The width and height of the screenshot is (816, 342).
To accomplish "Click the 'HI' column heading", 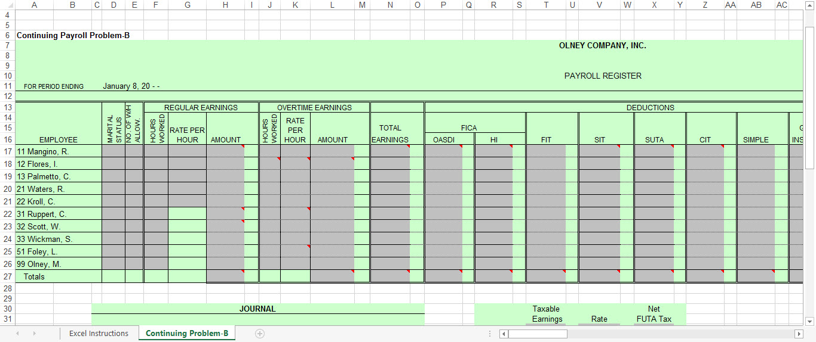I will [494, 140].
